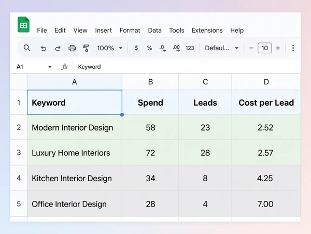Open the three-dot more toolbar options
The image size is (311, 234).
(x=293, y=48)
